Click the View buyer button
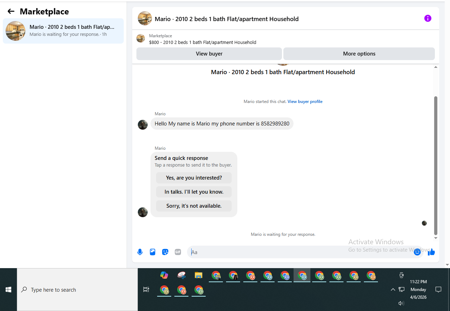The image size is (450, 311). click(x=209, y=54)
